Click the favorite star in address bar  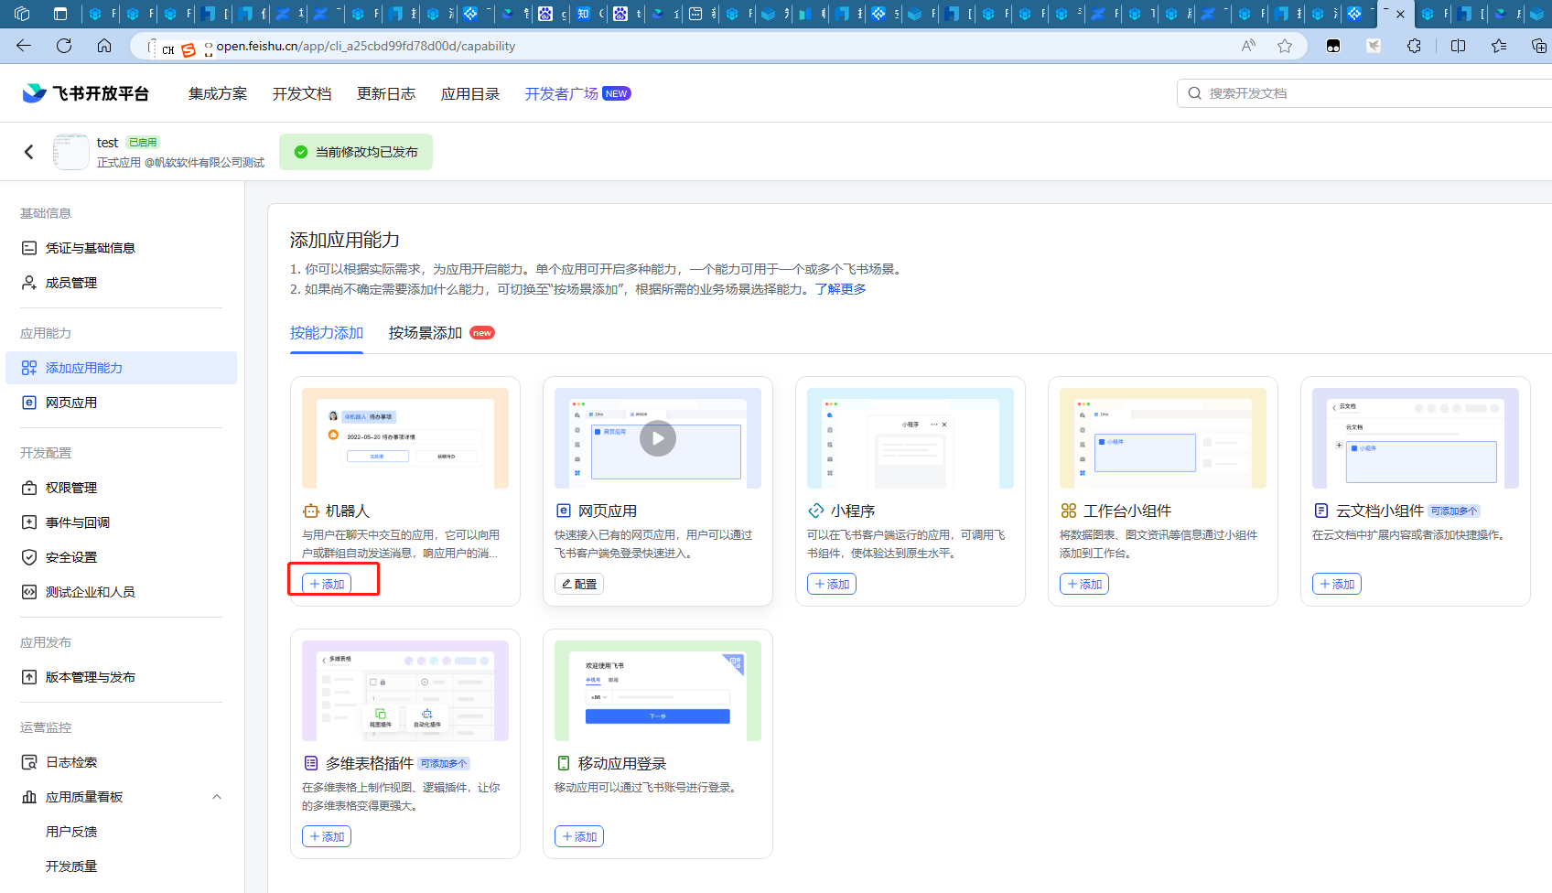pos(1285,46)
